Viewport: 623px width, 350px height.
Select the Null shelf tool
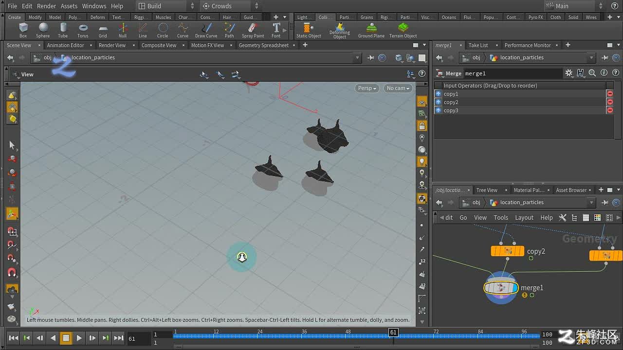tap(123, 30)
